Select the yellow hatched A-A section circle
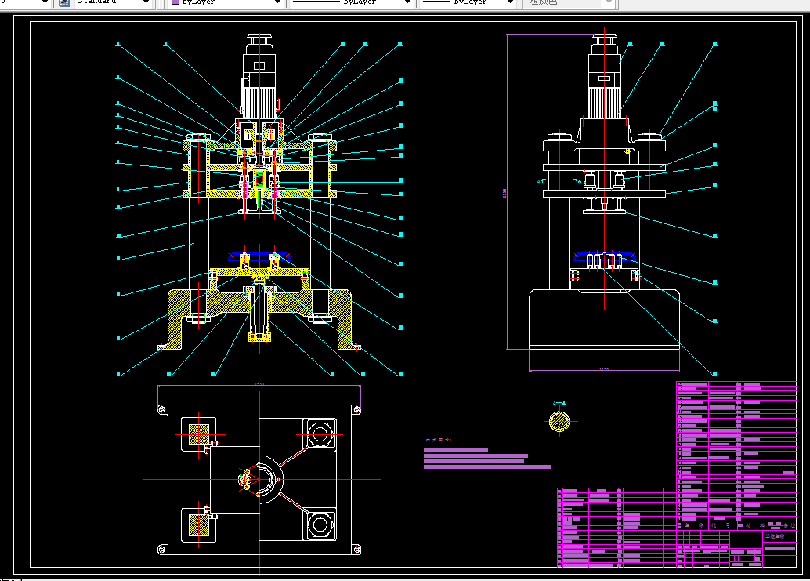This screenshot has width=810, height=581. pyautogui.click(x=559, y=421)
